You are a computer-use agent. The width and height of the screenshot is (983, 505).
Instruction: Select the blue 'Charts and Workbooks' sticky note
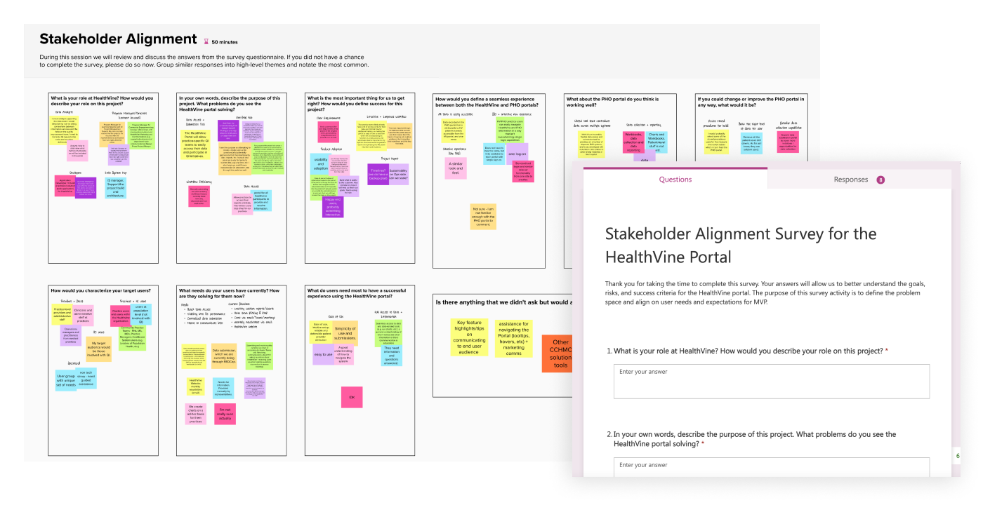click(657, 142)
